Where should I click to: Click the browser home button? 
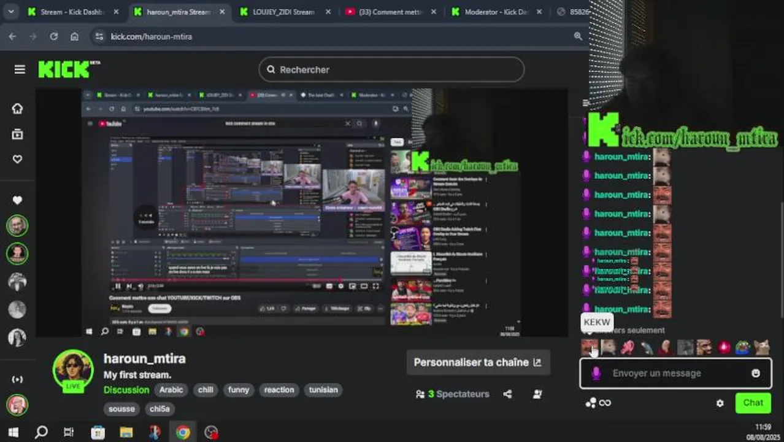coord(74,36)
